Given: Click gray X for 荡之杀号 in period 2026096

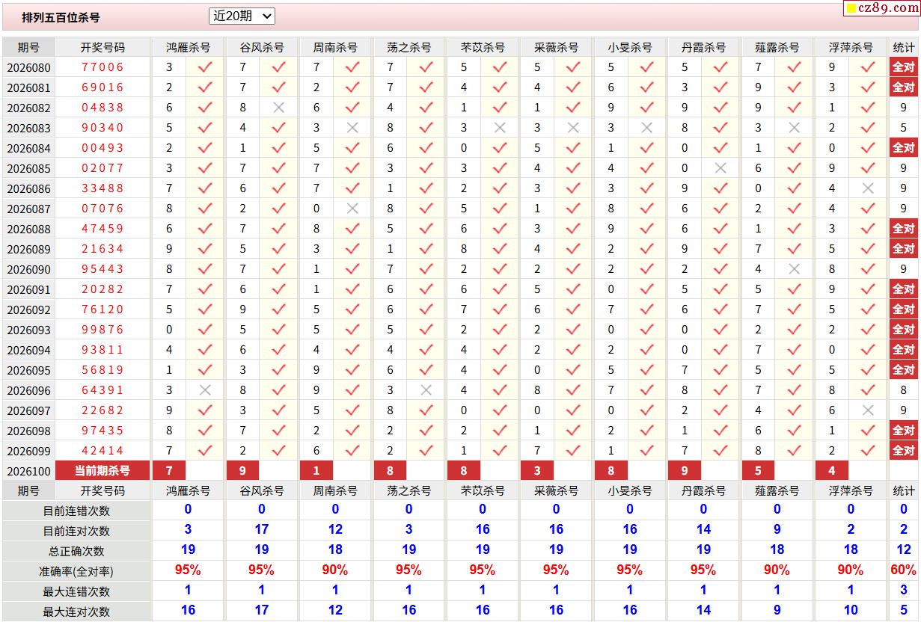Looking at the screenshot, I should click(x=426, y=390).
